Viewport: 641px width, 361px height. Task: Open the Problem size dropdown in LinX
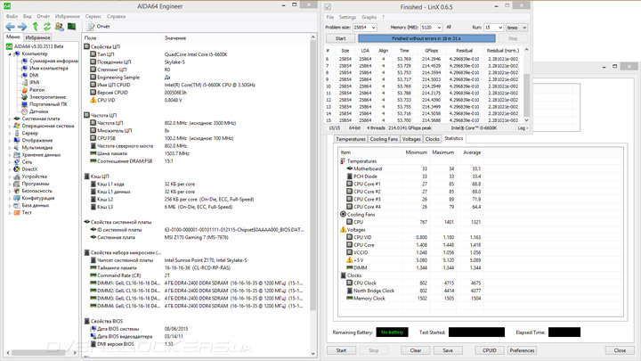click(375, 28)
